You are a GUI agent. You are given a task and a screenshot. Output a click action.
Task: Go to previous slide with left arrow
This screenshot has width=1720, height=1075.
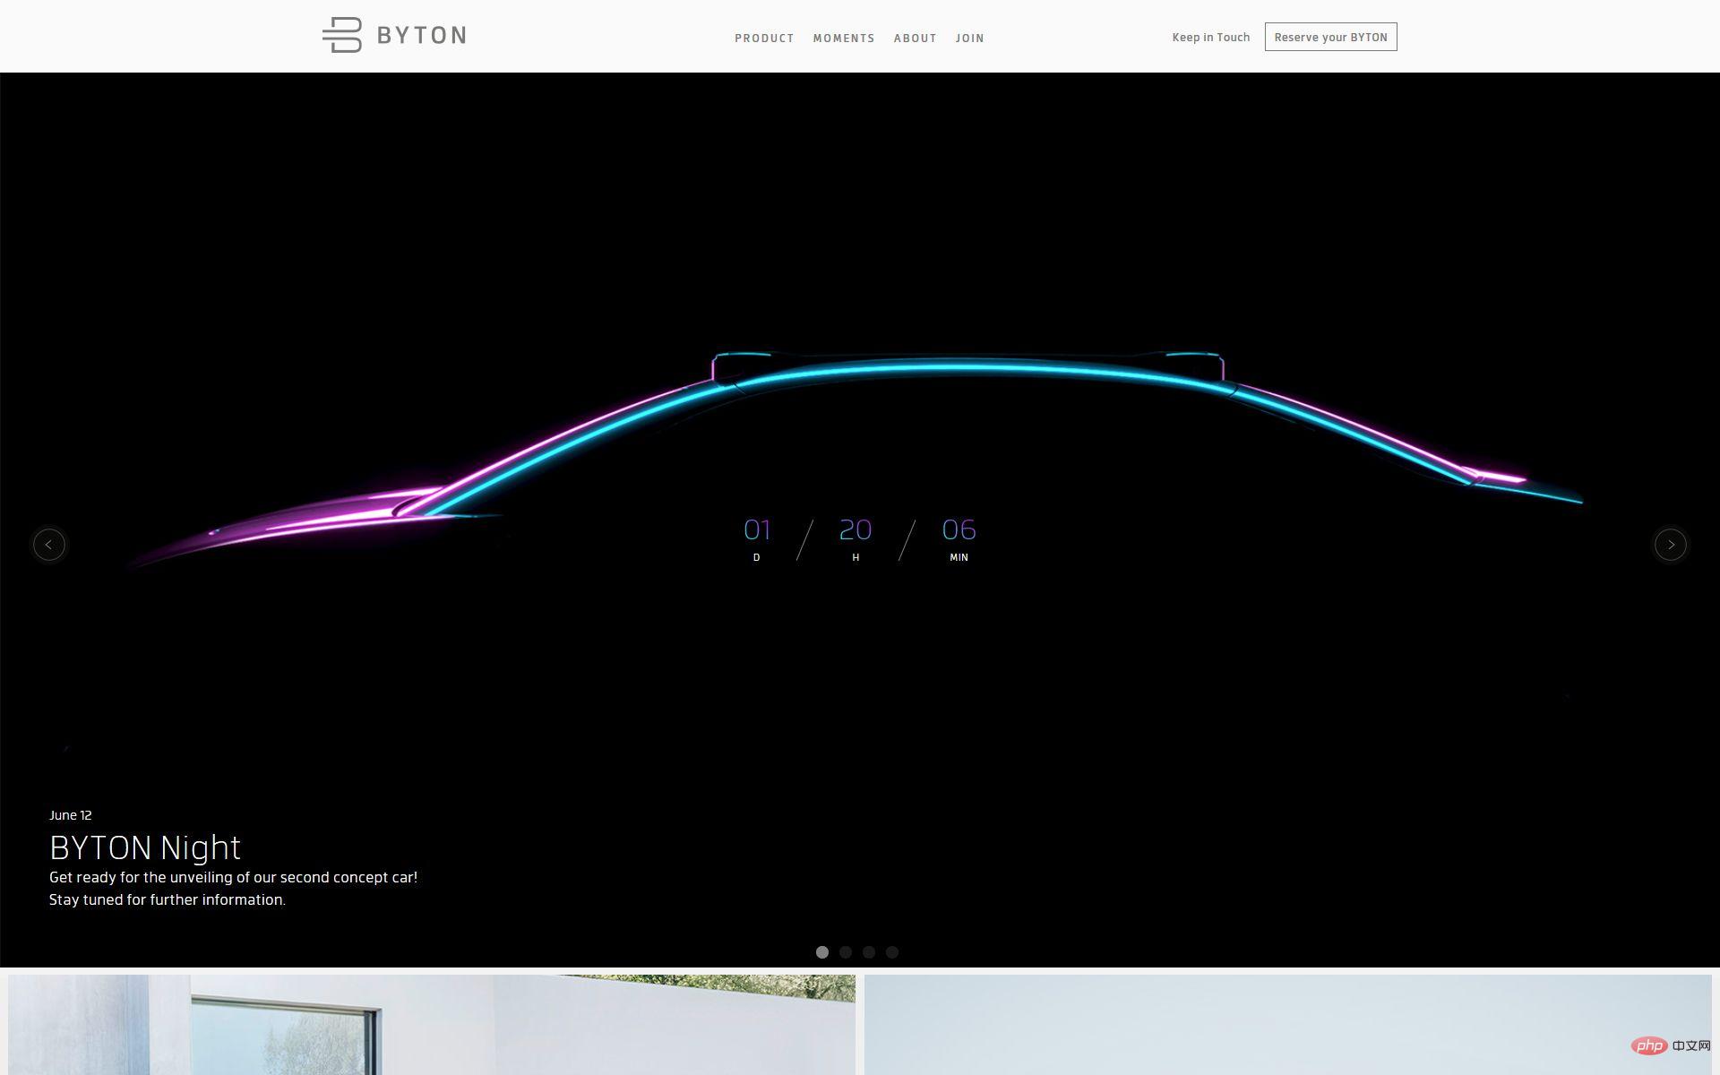click(x=49, y=545)
